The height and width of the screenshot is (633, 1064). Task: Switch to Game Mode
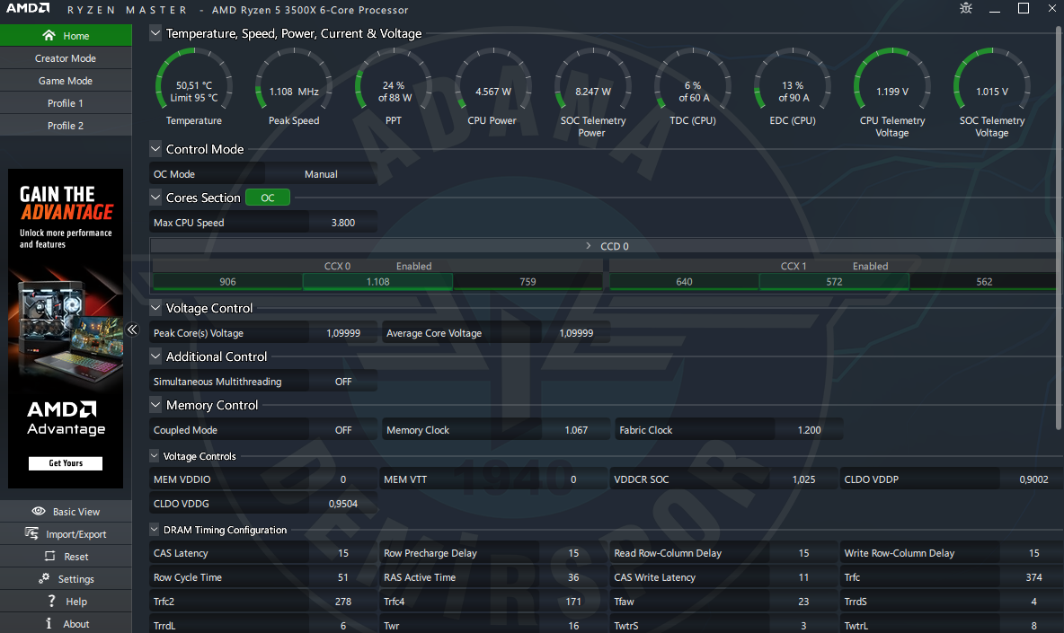coord(66,81)
